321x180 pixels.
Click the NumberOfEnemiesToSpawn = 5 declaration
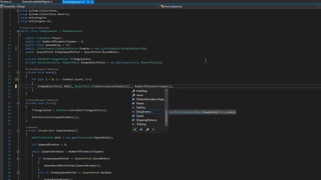point(55,41)
